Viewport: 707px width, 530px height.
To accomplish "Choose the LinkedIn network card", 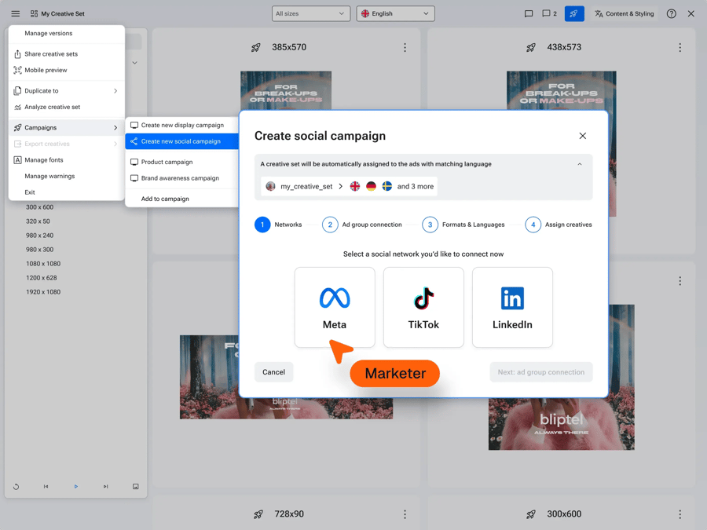I will click(x=512, y=307).
